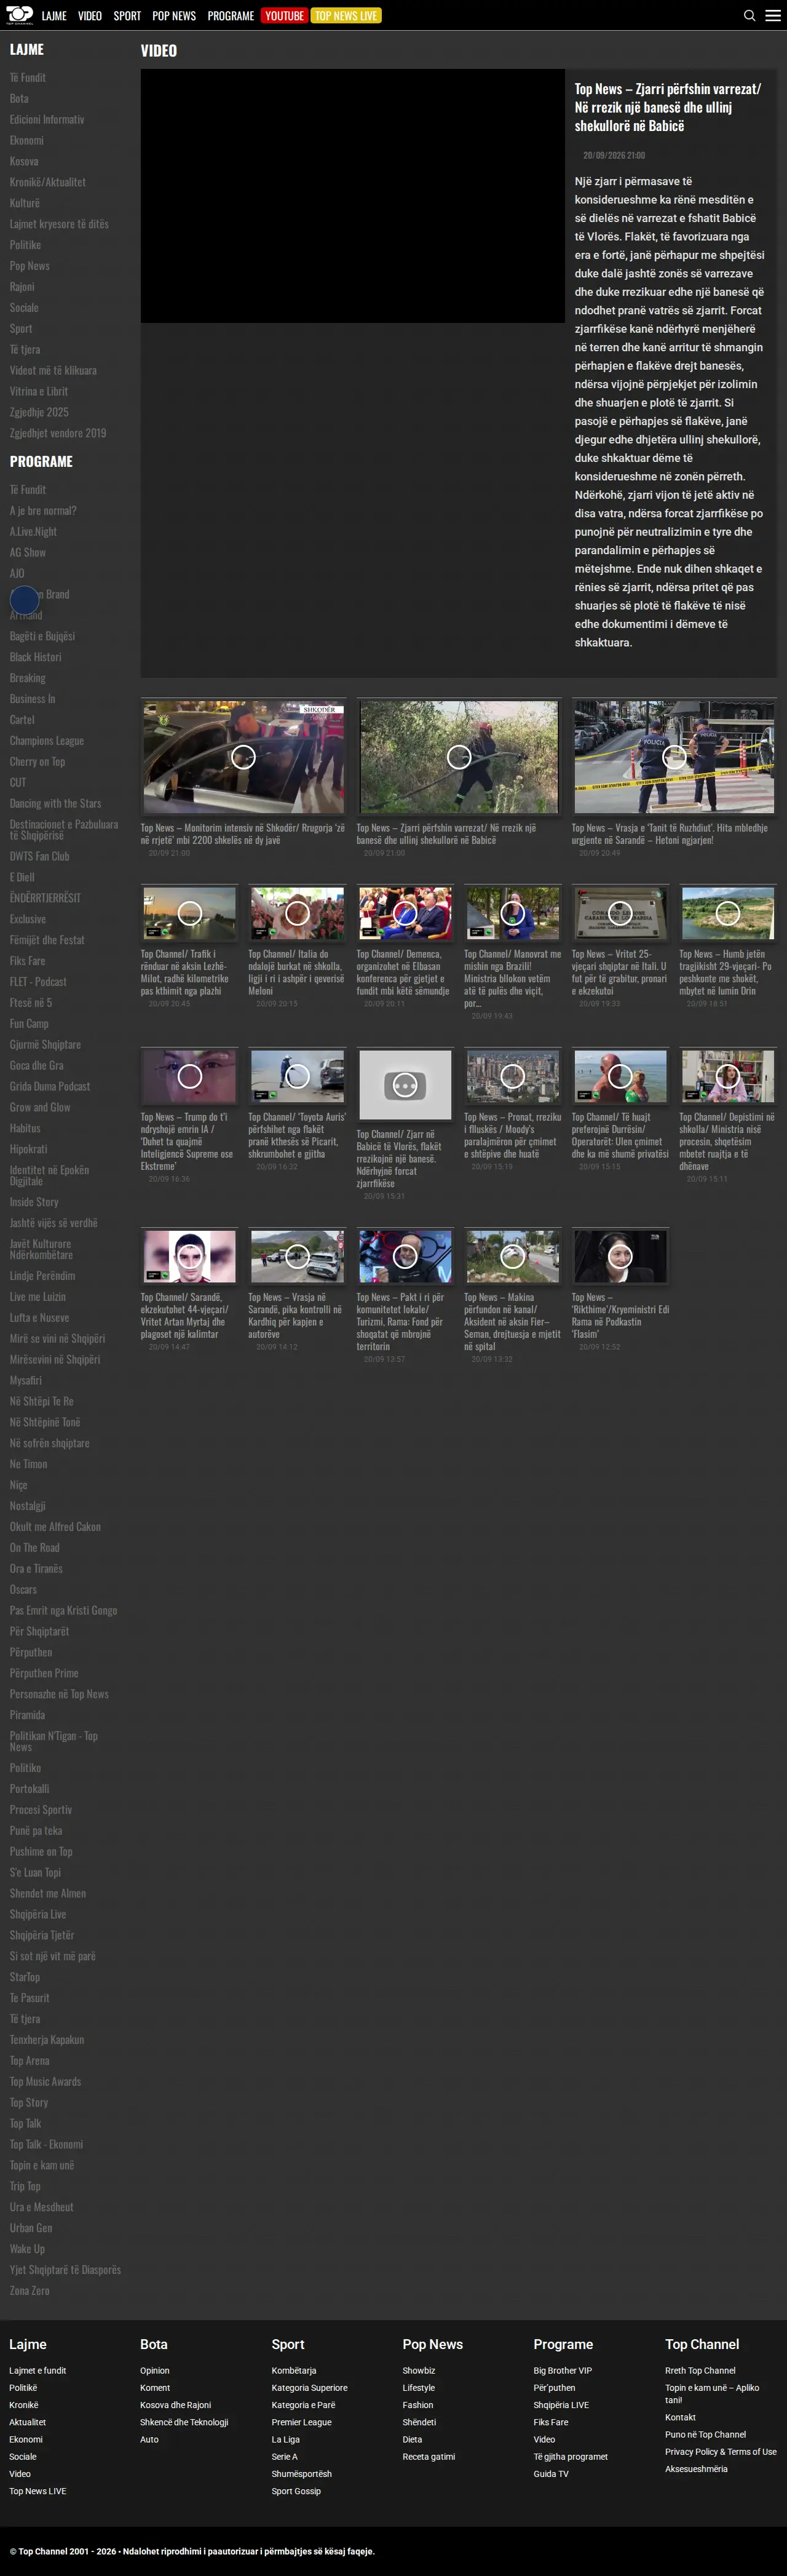Select TOP NEWS LIVE in header
Viewport: 787px width, 2576px height.
click(346, 16)
